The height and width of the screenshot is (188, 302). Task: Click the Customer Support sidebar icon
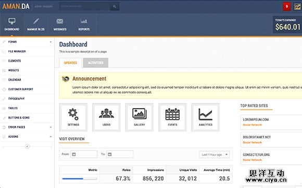pyautogui.click(x=4, y=89)
